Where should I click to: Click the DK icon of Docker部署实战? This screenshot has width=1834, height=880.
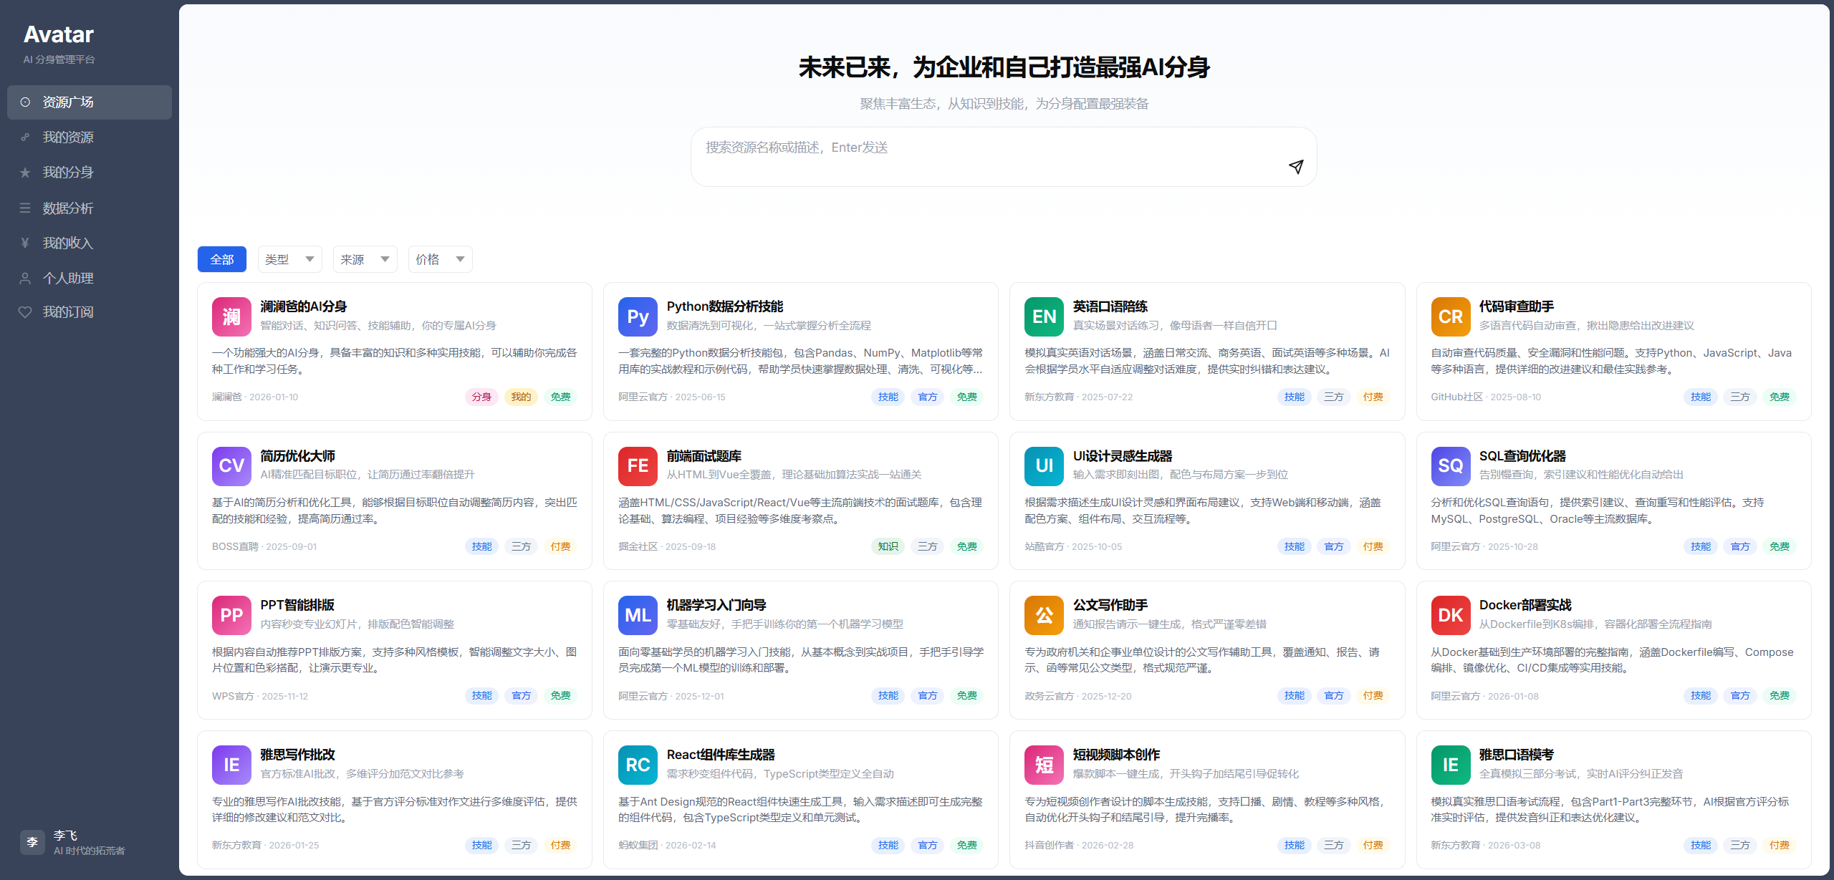[x=1451, y=616]
